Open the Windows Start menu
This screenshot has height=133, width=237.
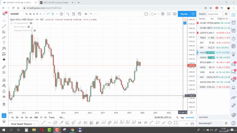tap(3, 130)
